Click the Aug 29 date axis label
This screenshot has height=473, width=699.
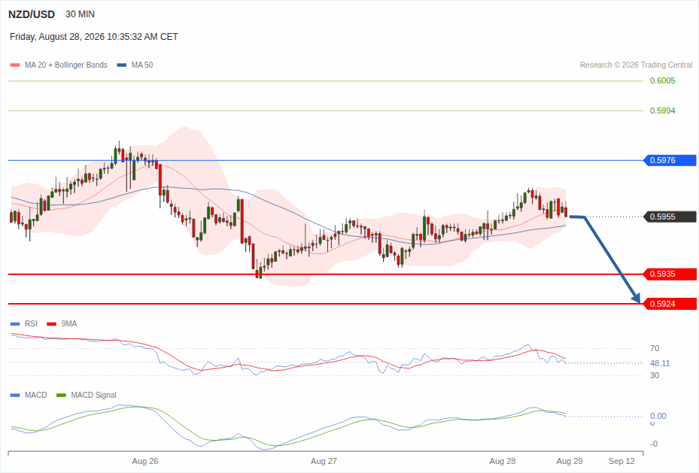tap(570, 461)
